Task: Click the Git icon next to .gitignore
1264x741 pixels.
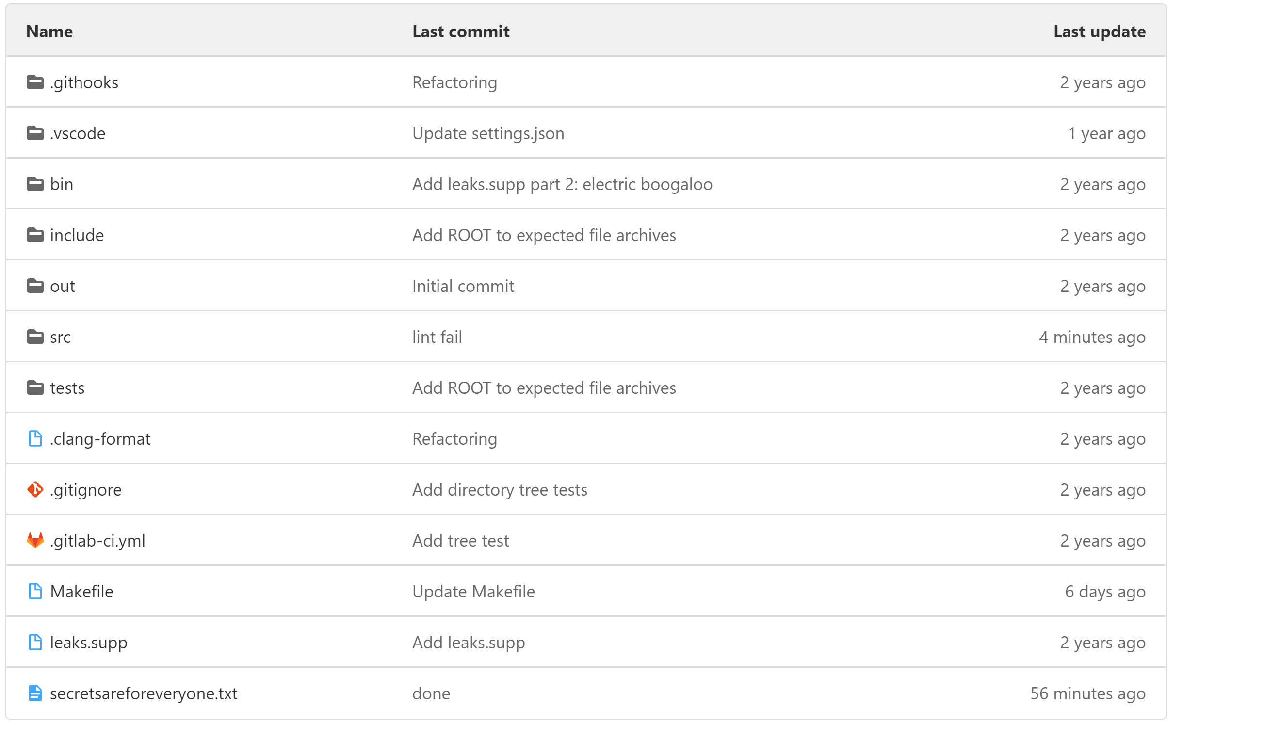Action: coord(35,489)
